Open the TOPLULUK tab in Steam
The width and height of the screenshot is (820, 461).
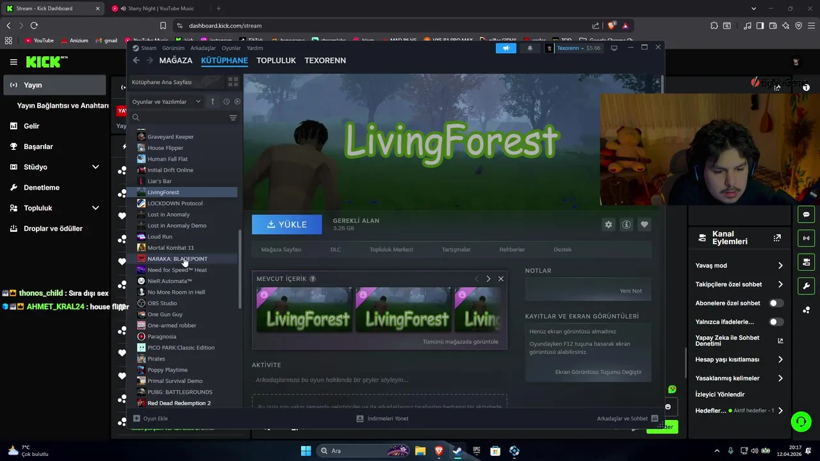(x=276, y=60)
